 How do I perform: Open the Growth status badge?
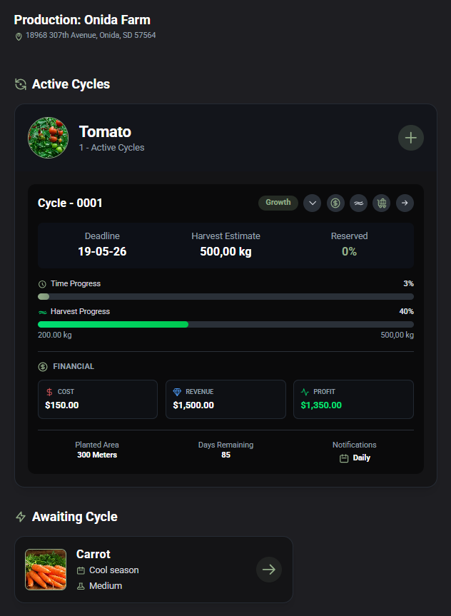pos(278,203)
